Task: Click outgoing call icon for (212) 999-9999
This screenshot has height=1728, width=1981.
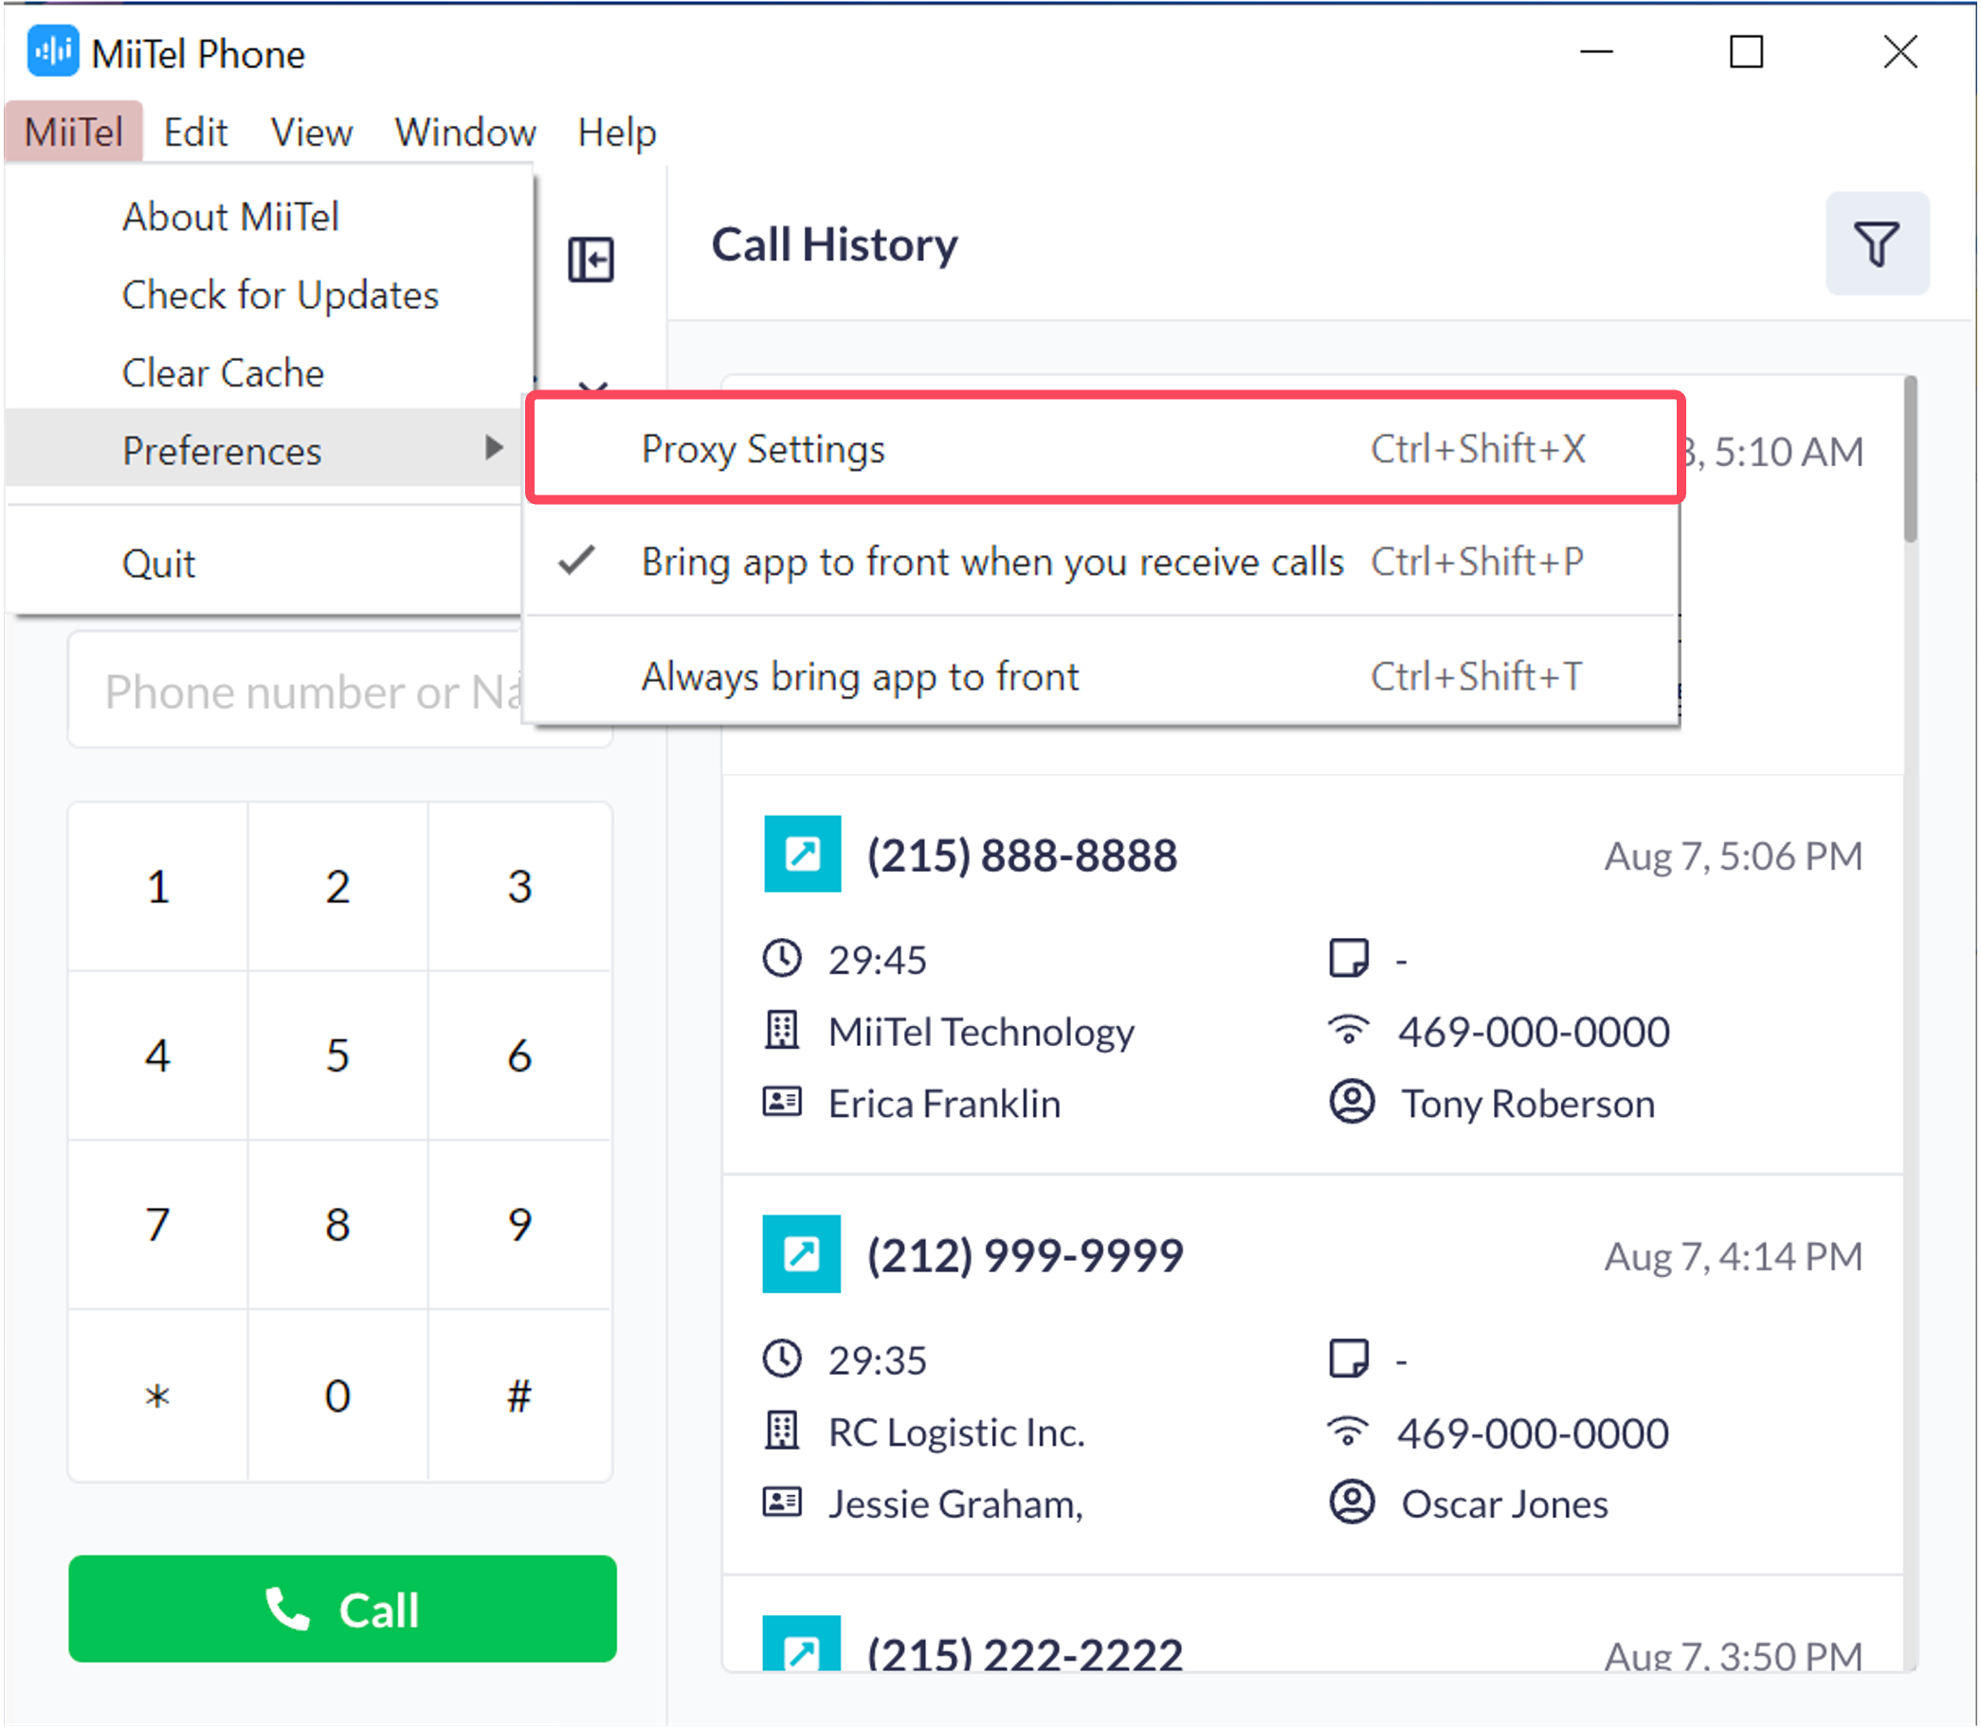Action: pyautogui.click(x=802, y=1254)
